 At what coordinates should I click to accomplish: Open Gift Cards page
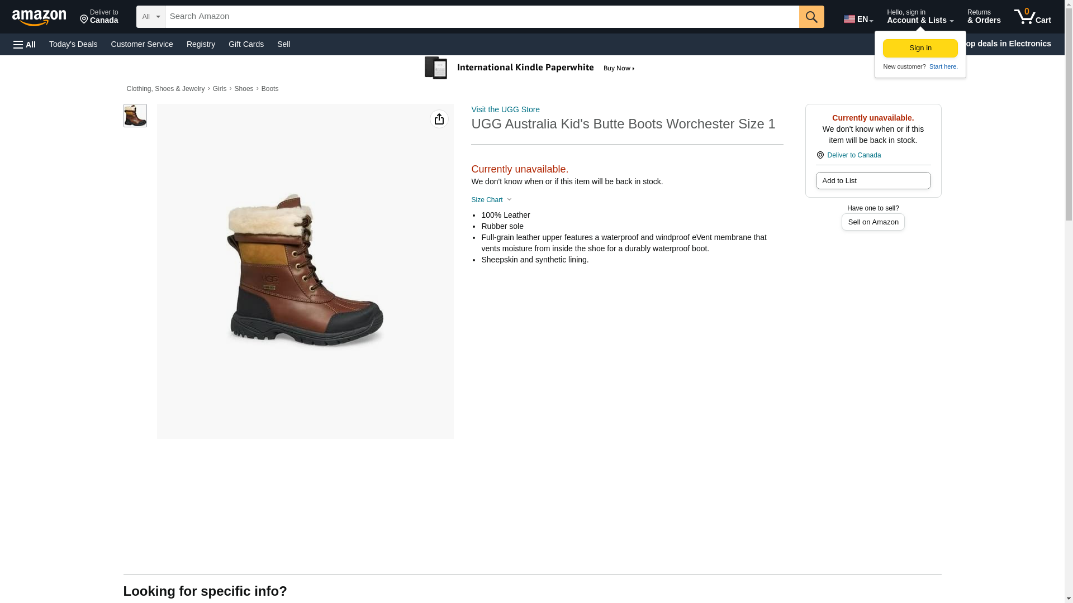[246, 44]
